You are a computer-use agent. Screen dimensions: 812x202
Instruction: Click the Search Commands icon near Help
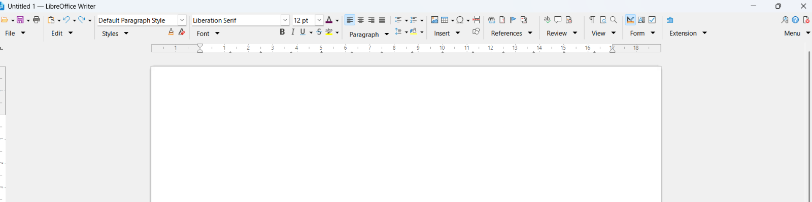point(785,20)
